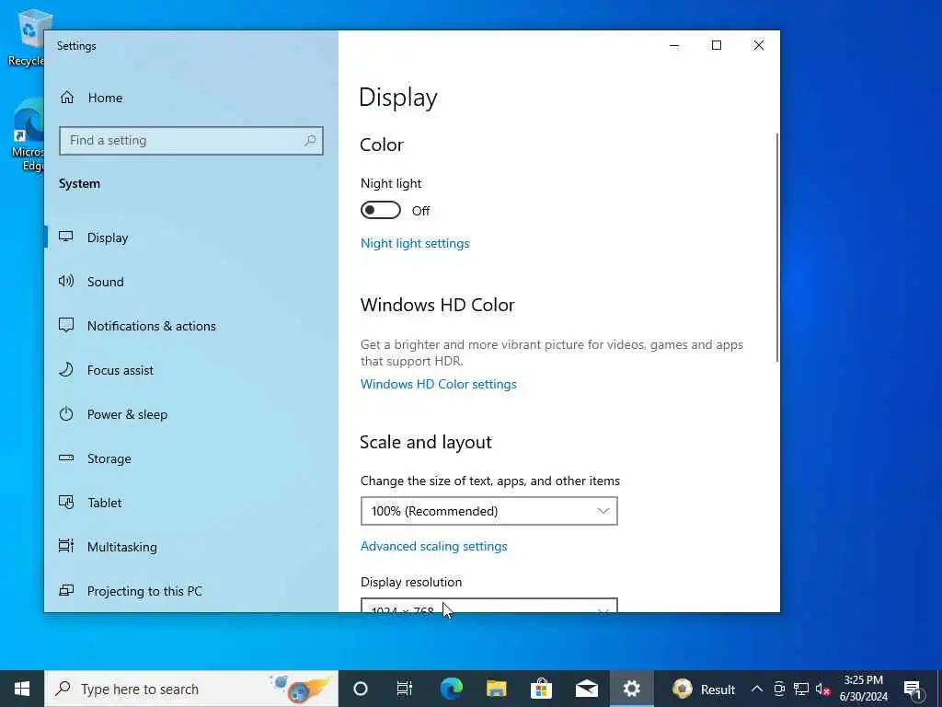
Task: Click the Projecting to this PC icon
Action: [66, 590]
